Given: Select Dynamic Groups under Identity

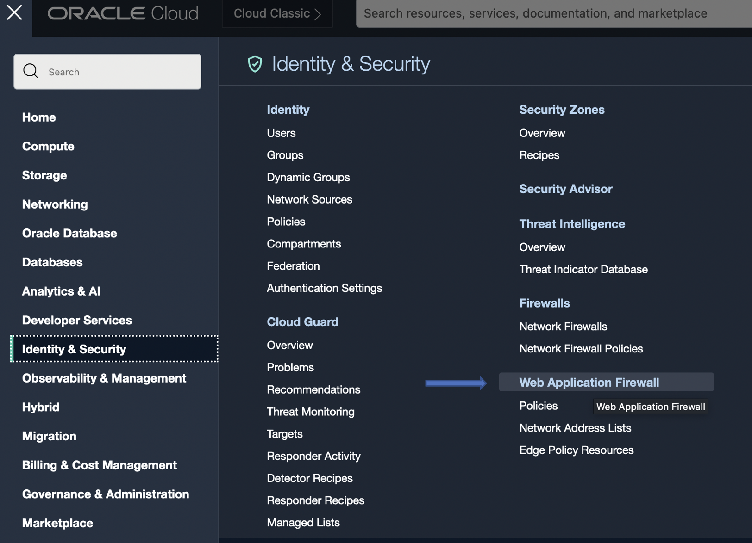Looking at the screenshot, I should click(308, 177).
